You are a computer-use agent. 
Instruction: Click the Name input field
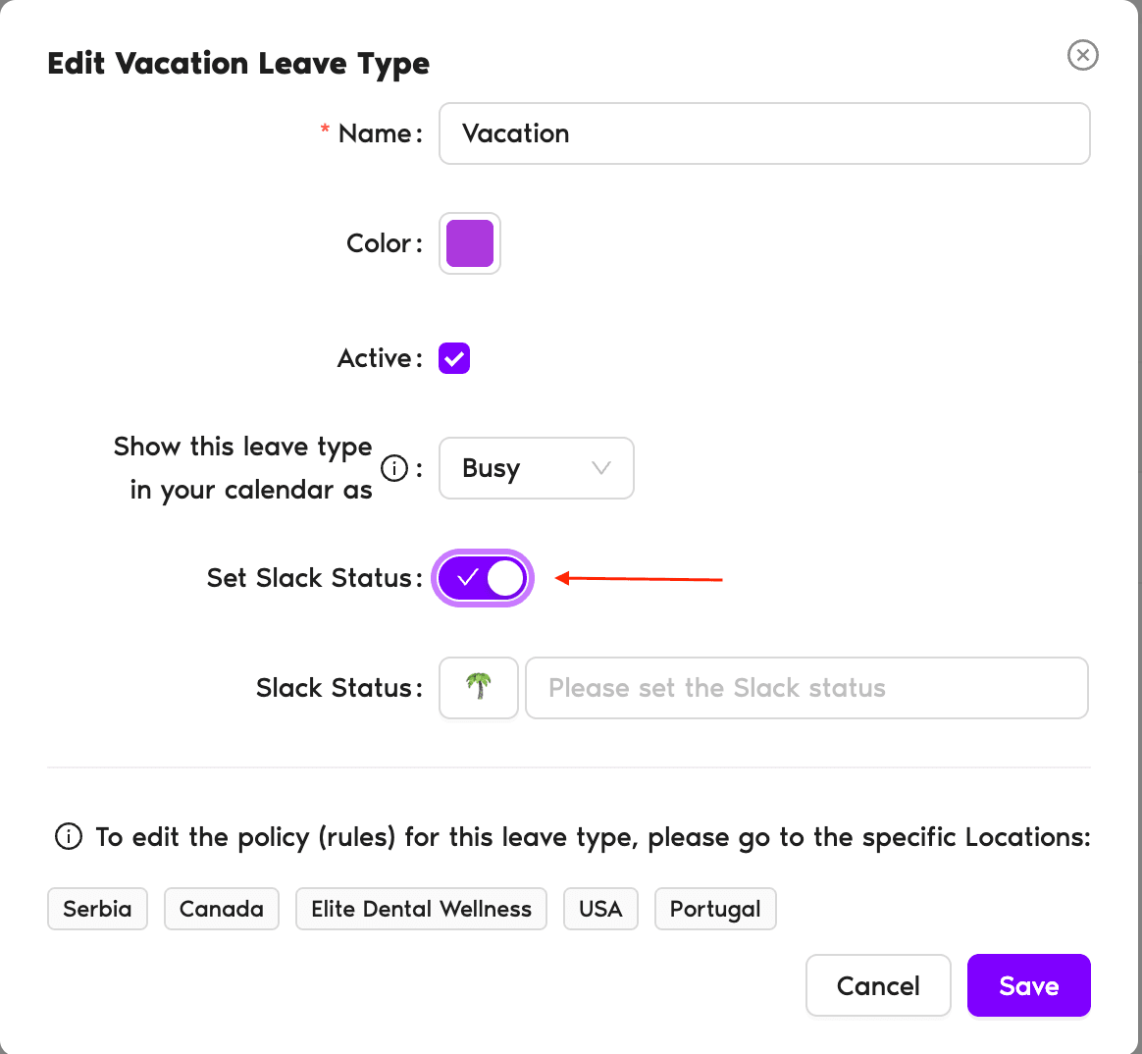pos(764,133)
